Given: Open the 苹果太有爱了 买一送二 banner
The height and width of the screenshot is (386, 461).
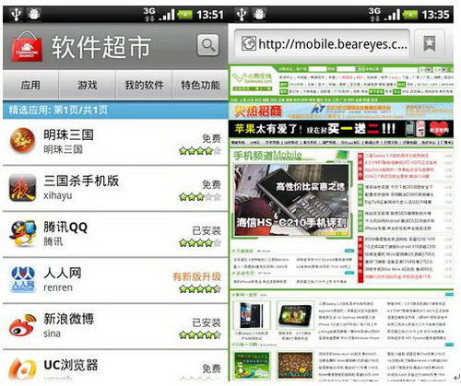Looking at the screenshot, I should click(x=341, y=128).
